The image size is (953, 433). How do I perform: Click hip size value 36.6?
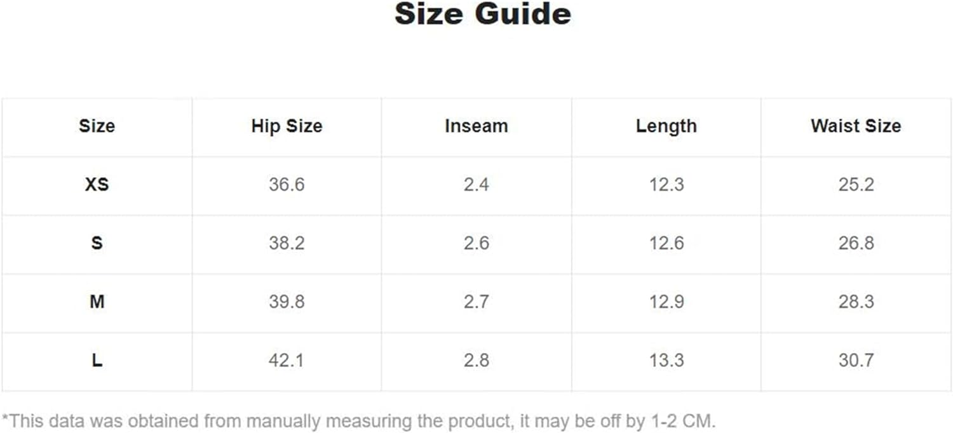[287, 185]
